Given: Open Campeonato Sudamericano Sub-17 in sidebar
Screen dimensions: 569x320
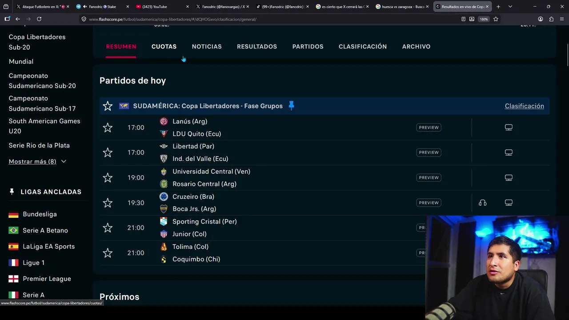Looking at the screenshot, I should click(x=42, y=103).
